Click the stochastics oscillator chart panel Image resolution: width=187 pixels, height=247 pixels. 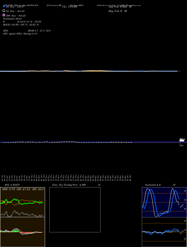coord(164,202)
